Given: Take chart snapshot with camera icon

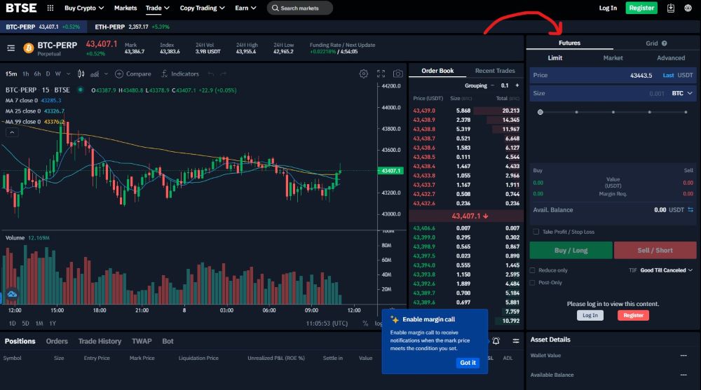Looking at the screenshot, I should (x=398, y=74).
